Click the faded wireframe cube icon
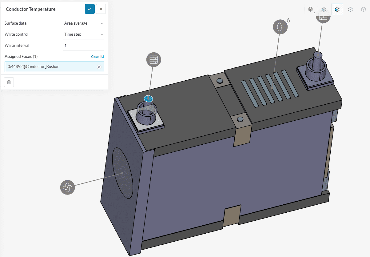 click(x=363, y=9)
